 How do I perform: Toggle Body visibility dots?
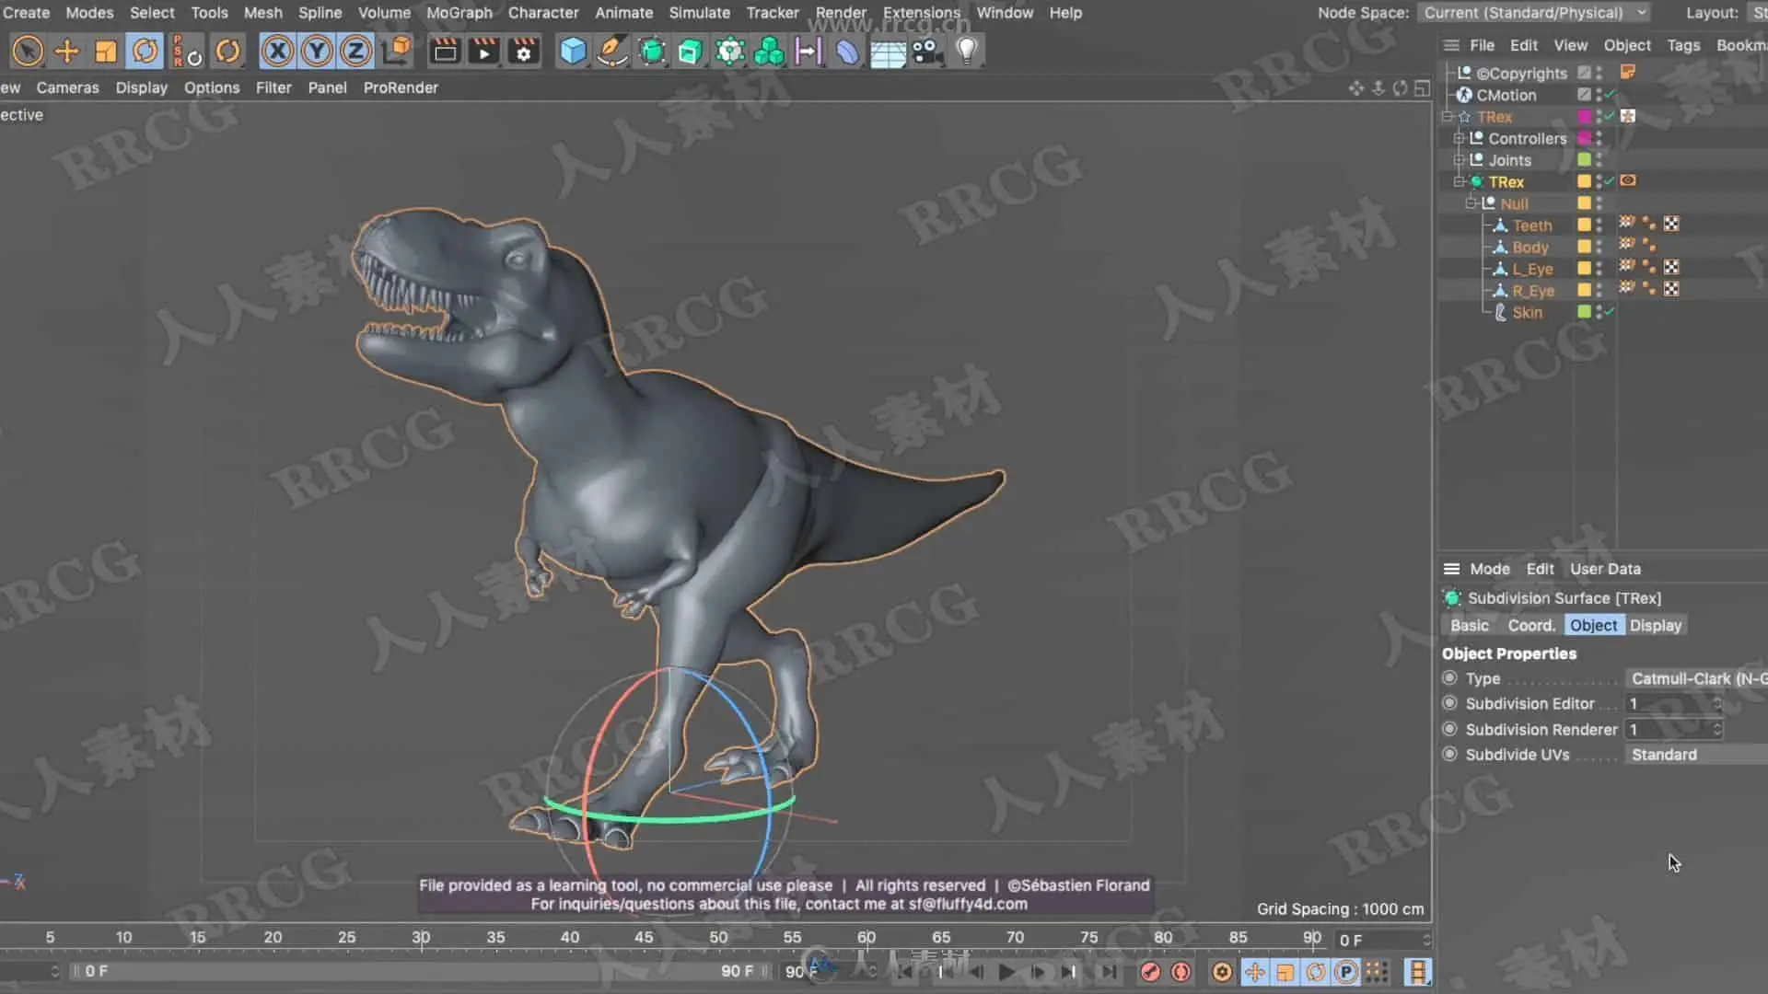tap(1599, 247)
